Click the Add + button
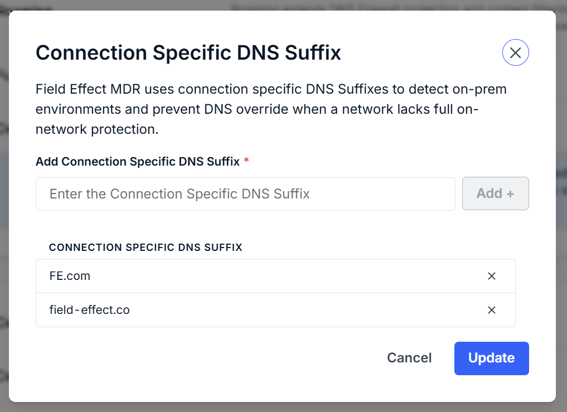 pos(495,193)
